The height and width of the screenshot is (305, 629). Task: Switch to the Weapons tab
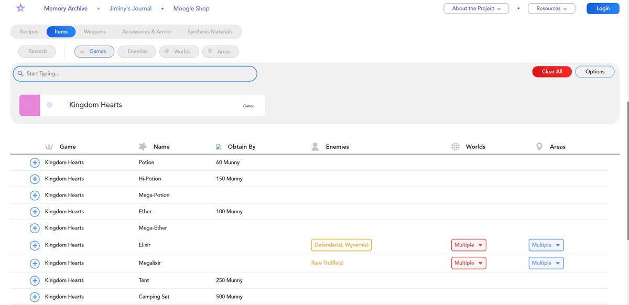tap(95, 32)
